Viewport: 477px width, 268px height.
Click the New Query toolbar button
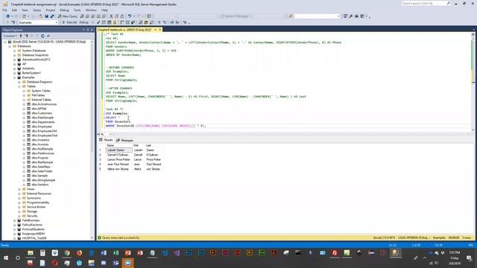coord(67,16)
